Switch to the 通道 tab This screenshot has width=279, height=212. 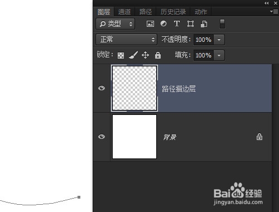(x=124, y=12)
